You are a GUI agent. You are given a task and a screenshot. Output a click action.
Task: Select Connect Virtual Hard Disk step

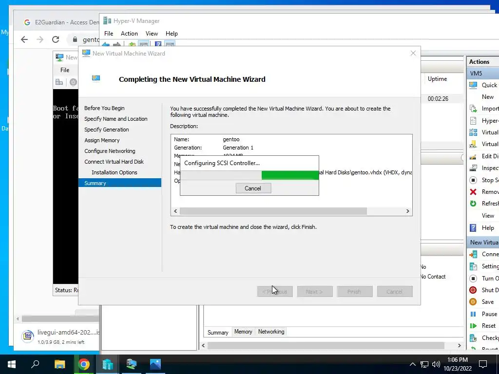point(114,162)
